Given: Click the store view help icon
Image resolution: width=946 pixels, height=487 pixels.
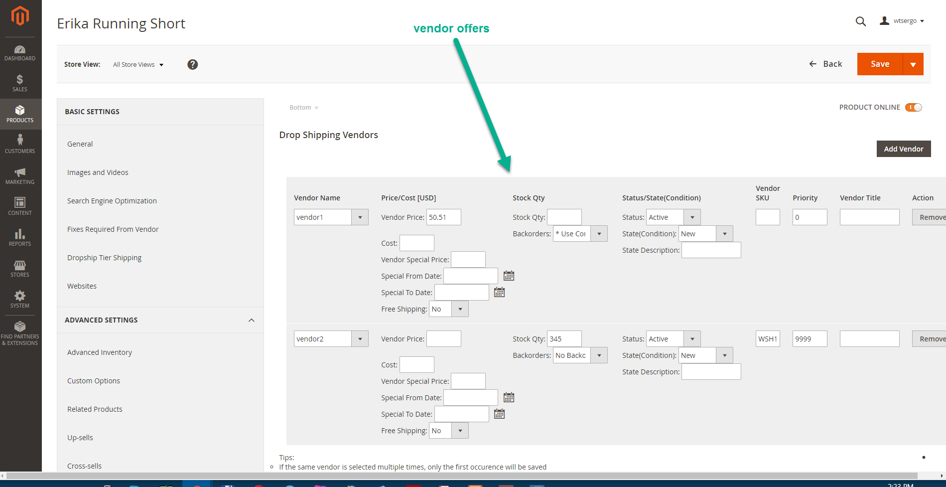Looking at the screenshot, I should point(193,64).
